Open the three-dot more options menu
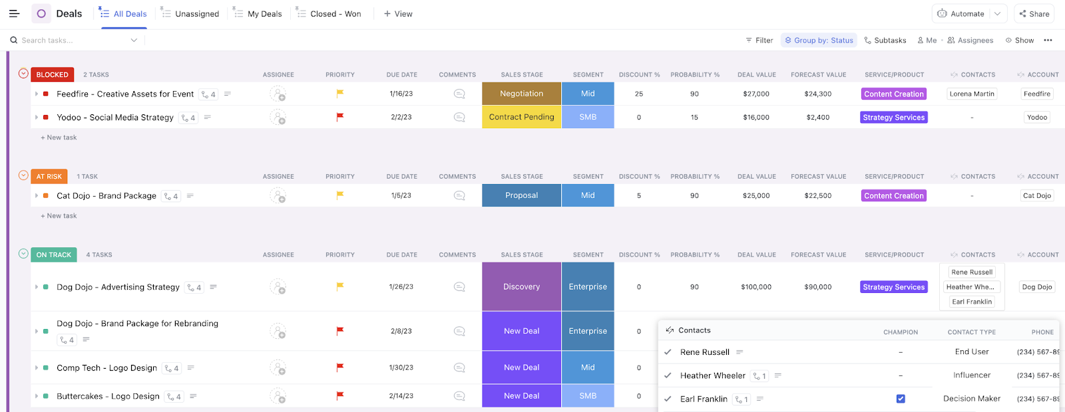 1048,41
